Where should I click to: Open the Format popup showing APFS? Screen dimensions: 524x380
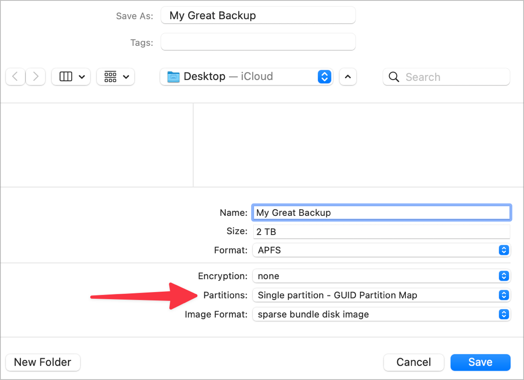(381, 250)
